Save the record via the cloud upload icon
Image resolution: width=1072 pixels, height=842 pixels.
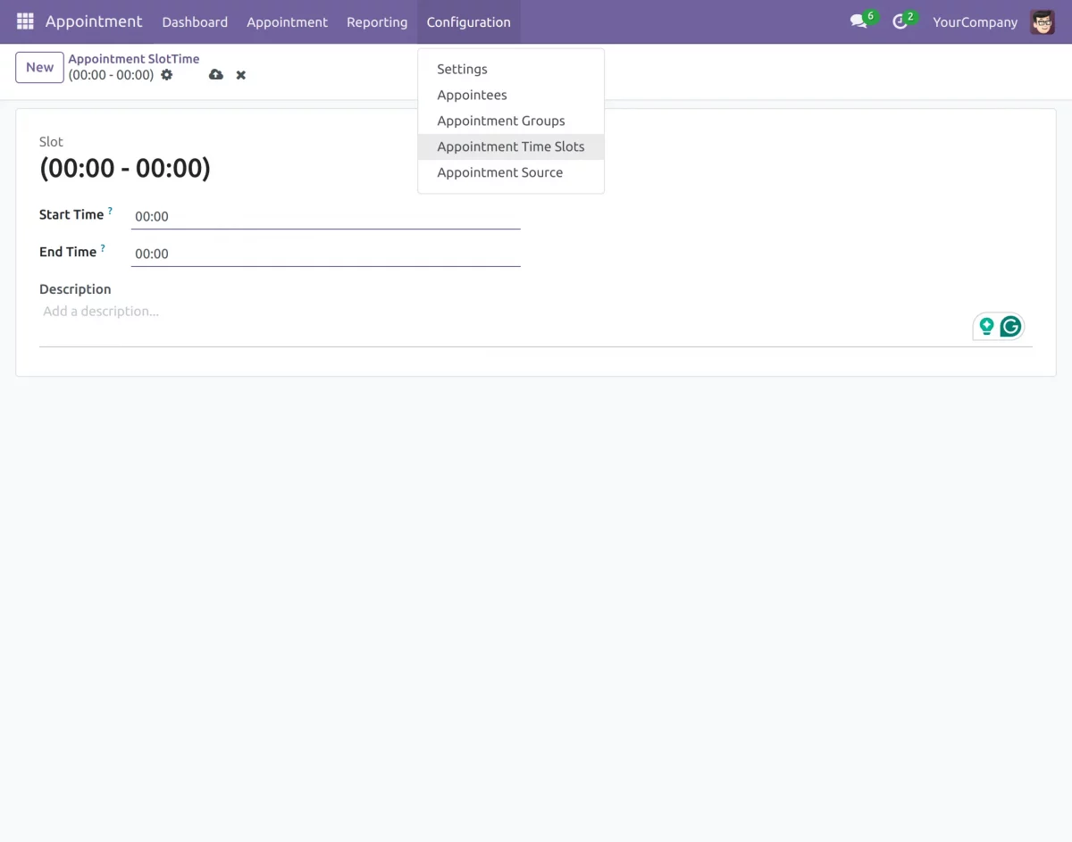coord(215,75)
